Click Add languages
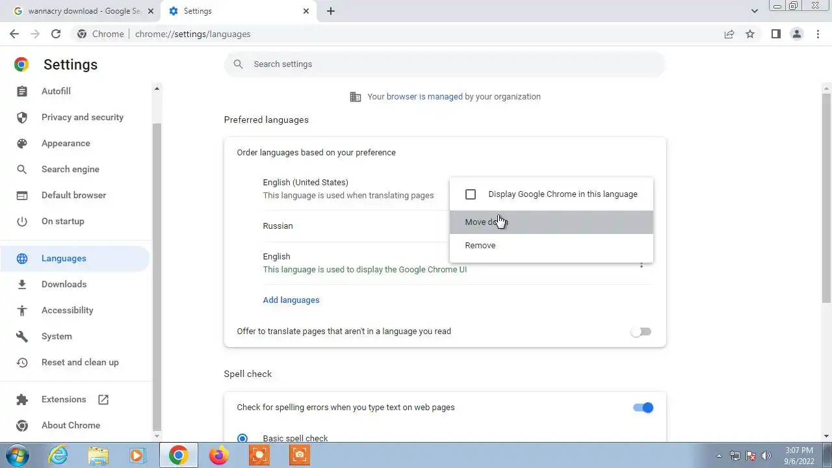 coord(291,300)
